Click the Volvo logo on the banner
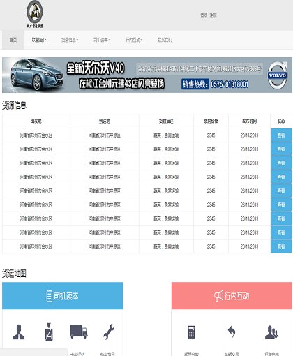This screenshot has height=356, width=293. point(277,75)
